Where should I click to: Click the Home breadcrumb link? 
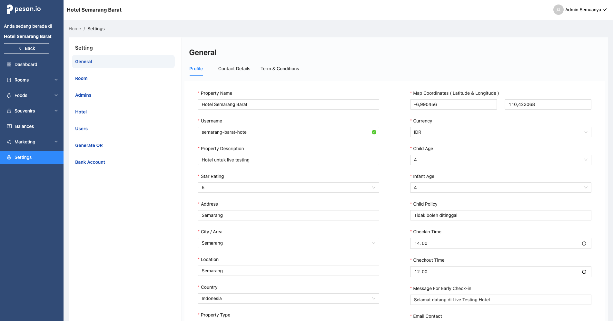[75, 29]
